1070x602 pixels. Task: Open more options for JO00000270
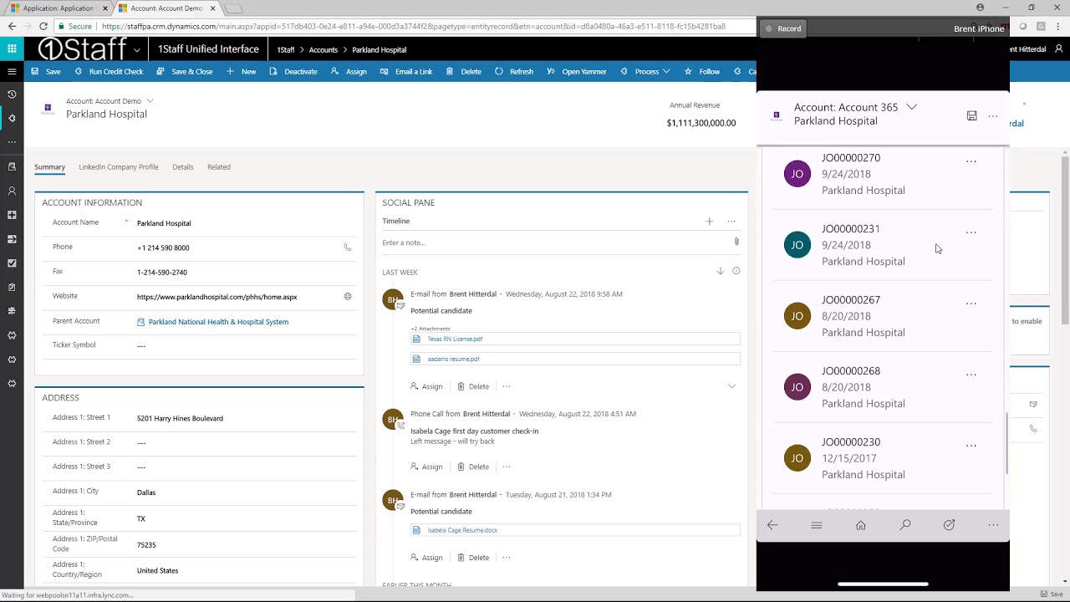[971, 161]
